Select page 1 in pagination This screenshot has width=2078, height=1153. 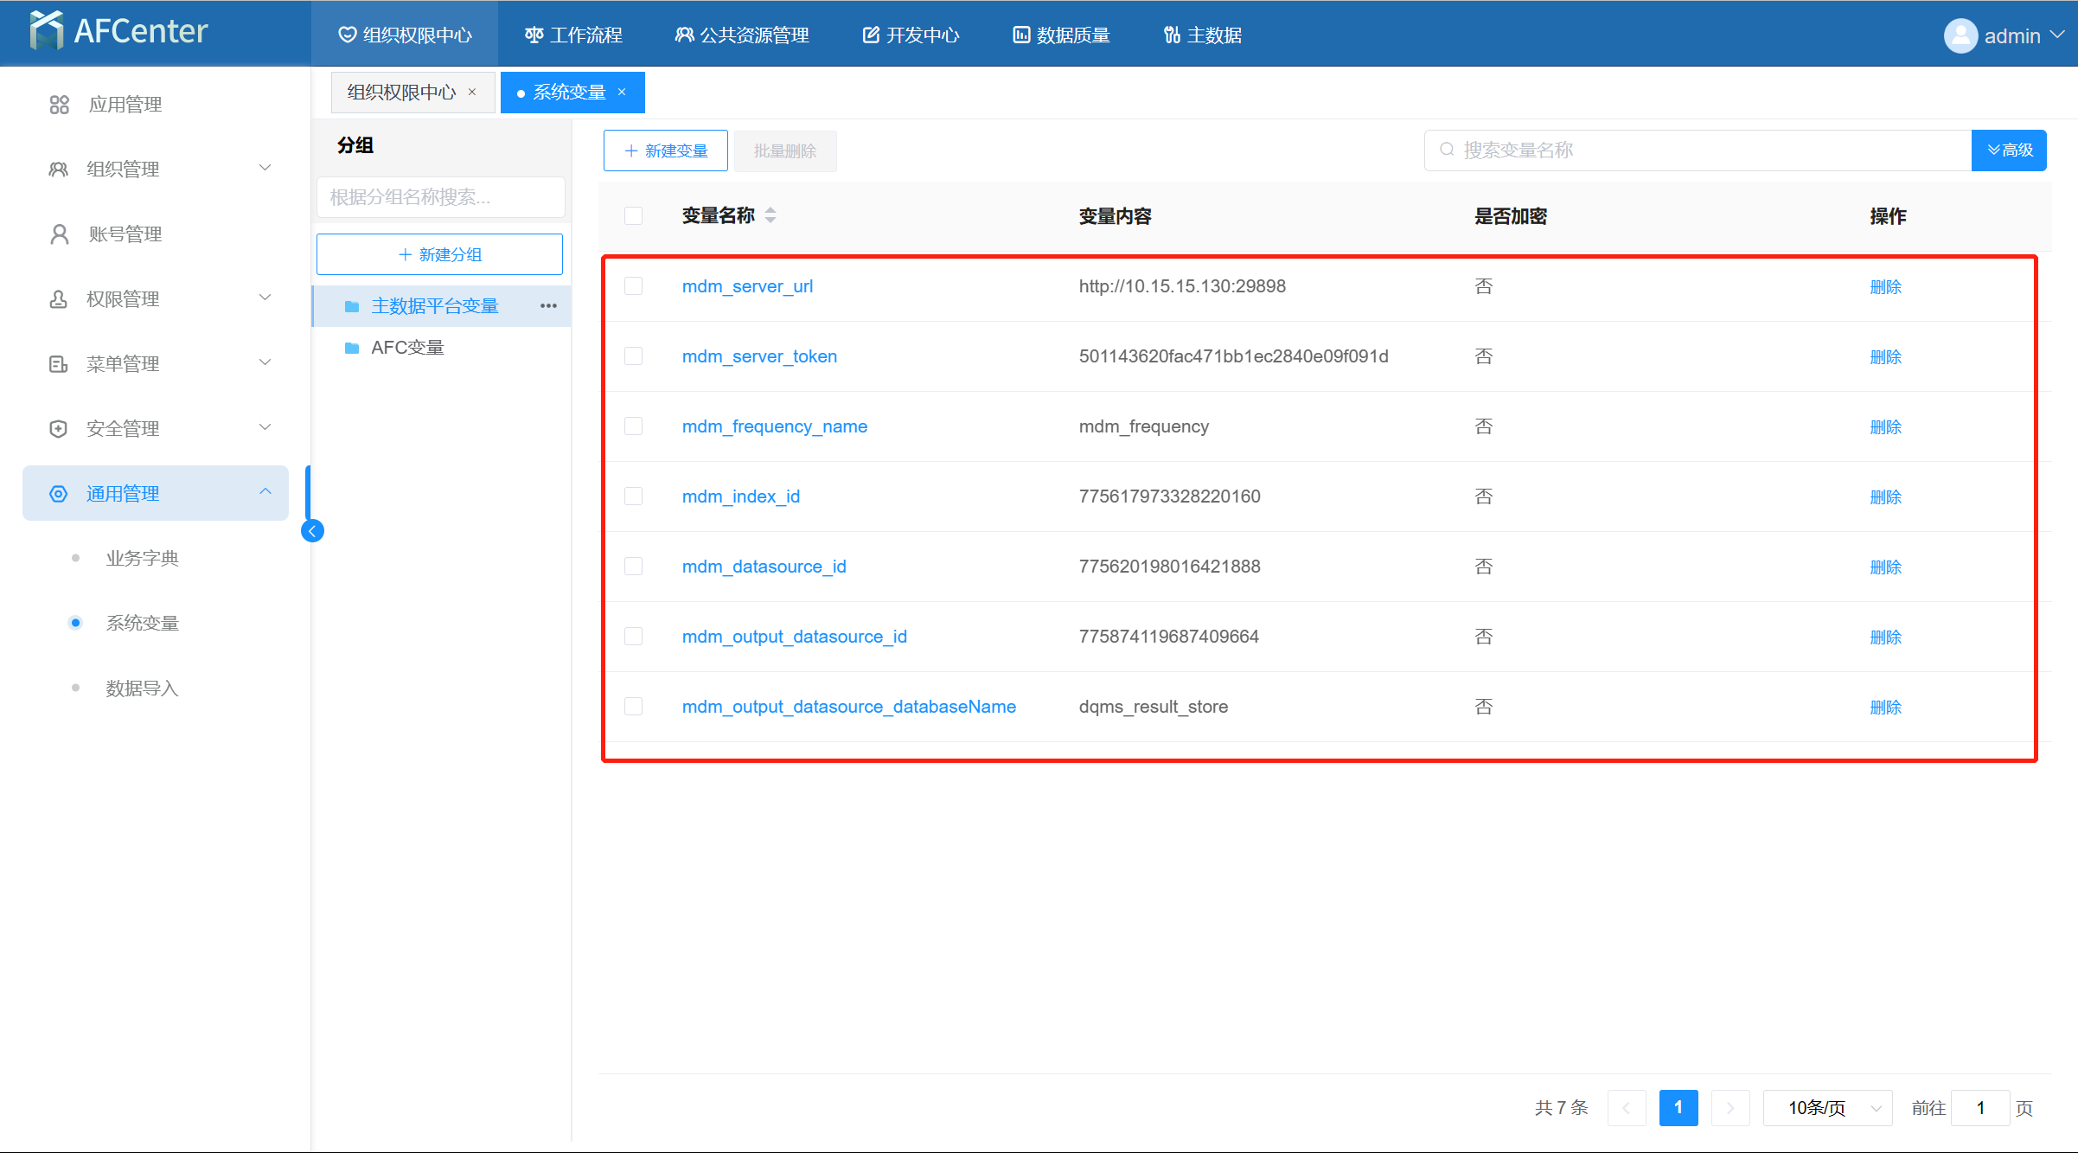click(x=1678, y=1108)
